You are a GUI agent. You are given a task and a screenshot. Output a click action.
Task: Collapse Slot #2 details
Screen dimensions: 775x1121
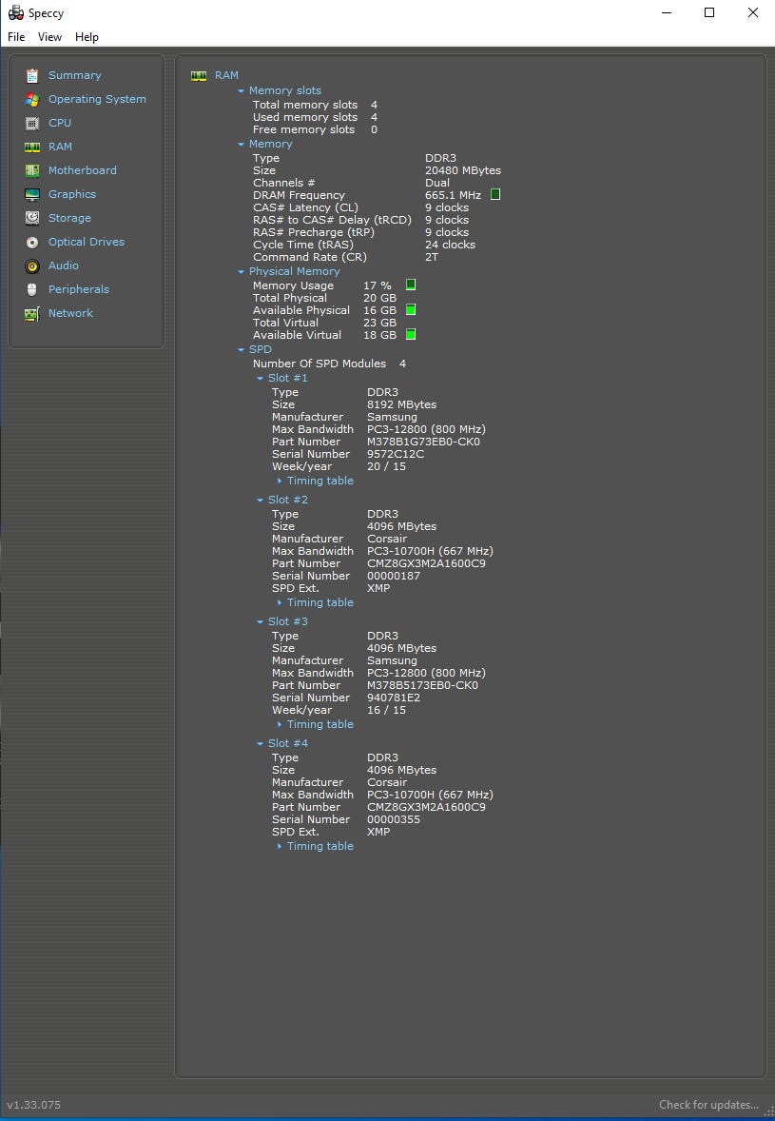260,500
